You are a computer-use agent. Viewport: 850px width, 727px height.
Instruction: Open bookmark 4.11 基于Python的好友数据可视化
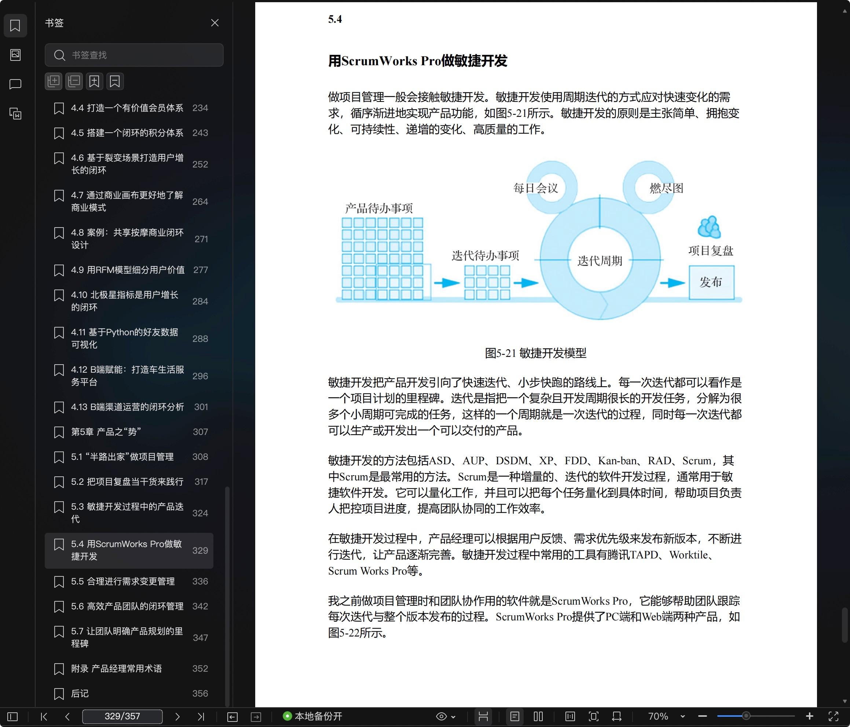point(129,338)
